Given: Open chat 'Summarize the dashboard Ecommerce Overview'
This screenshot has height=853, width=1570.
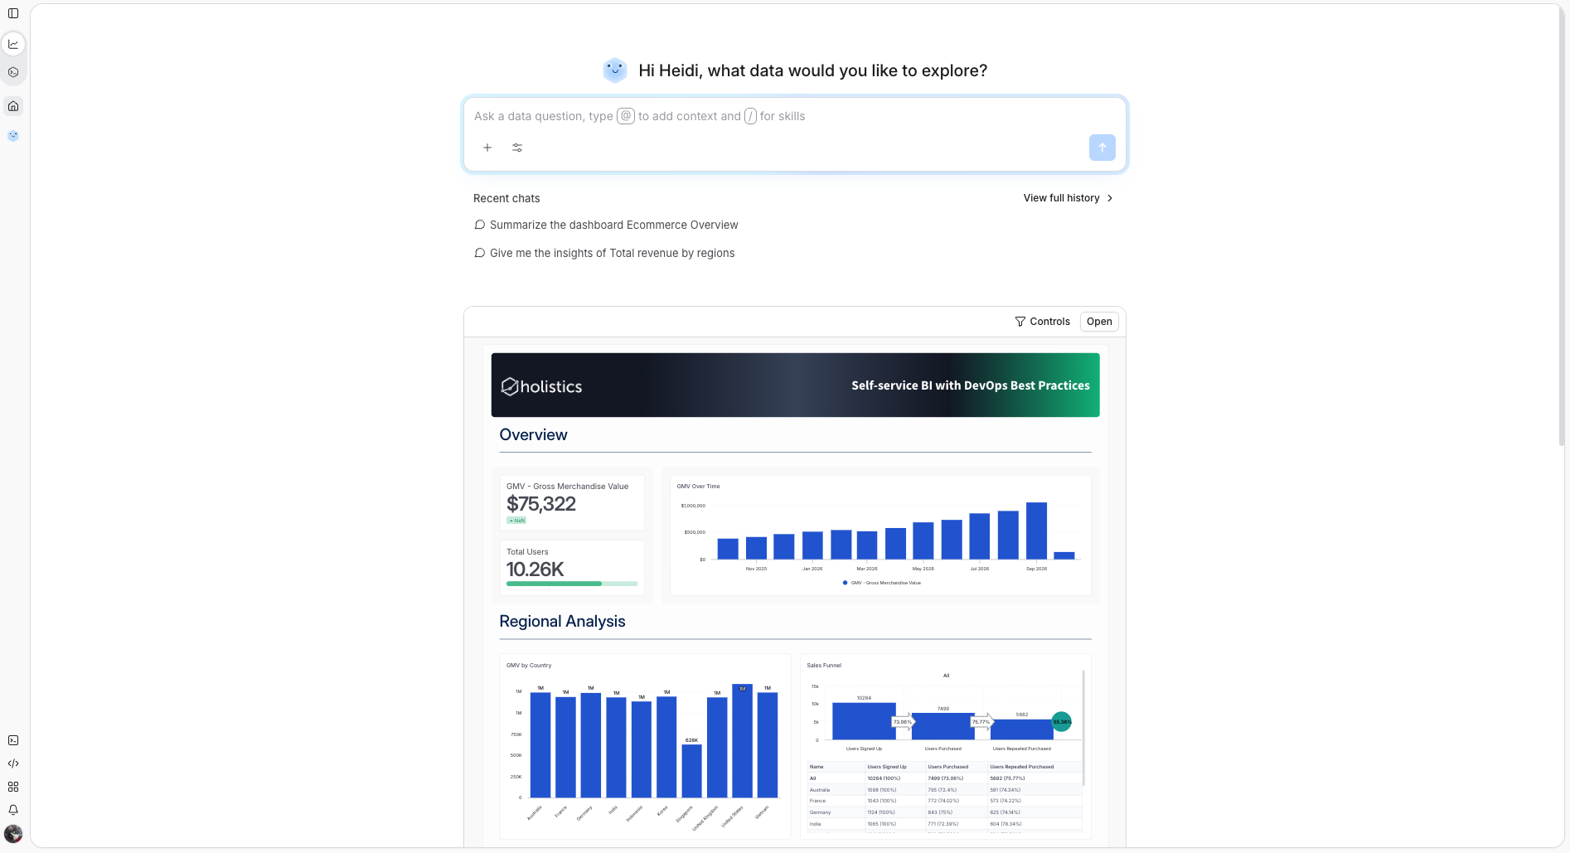Looking at the screenshot, I should coord(613,225).
